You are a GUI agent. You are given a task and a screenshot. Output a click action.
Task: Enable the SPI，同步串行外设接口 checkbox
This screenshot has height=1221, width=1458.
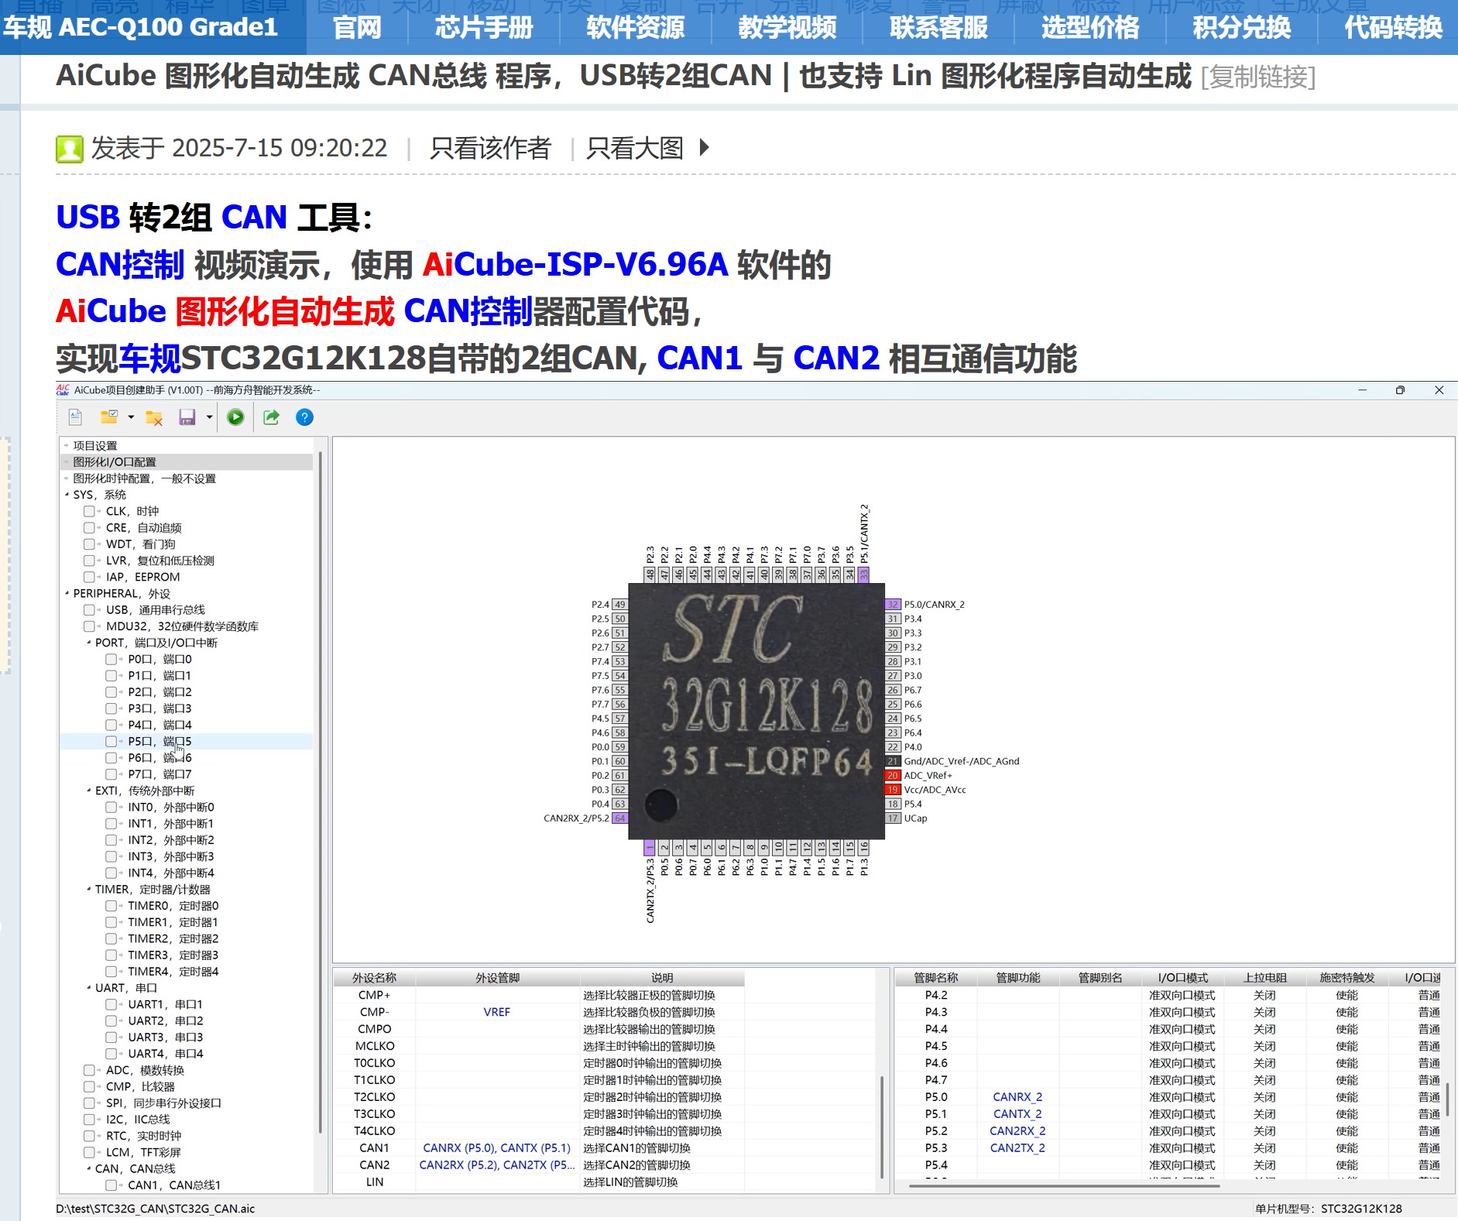(x=89, y=1103)
